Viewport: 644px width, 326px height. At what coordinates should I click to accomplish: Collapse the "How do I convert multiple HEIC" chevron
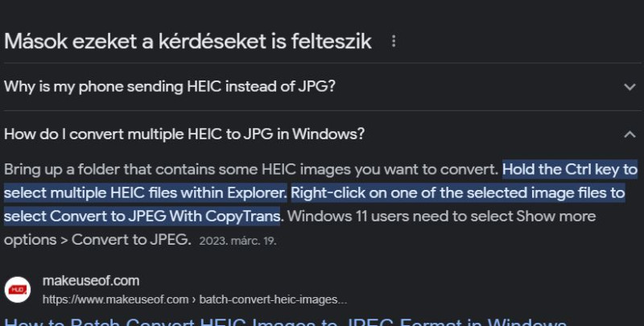coord(630,134)
